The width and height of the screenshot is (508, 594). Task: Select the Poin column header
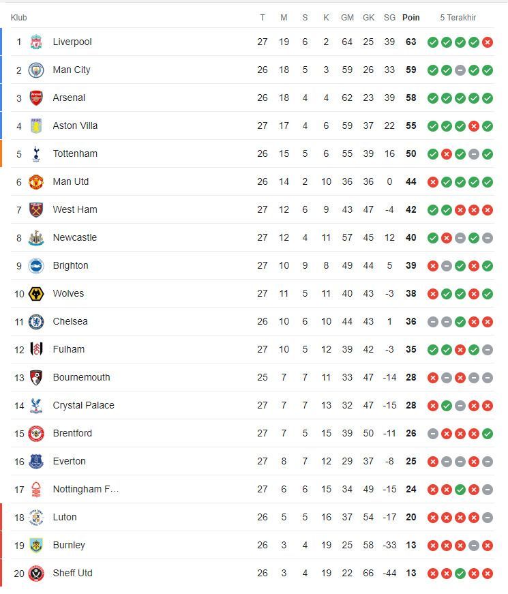click(x=410, y=18)
